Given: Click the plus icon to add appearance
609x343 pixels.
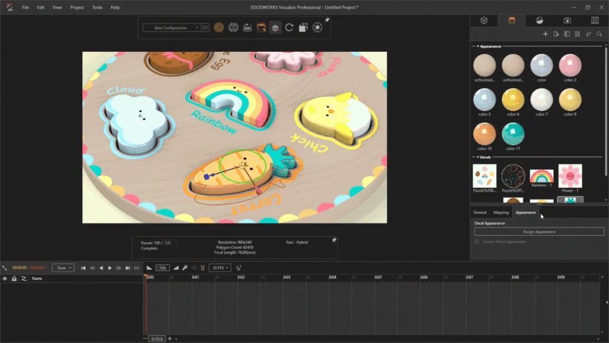Looking at the screenshot, I should [x=545, y=34].
